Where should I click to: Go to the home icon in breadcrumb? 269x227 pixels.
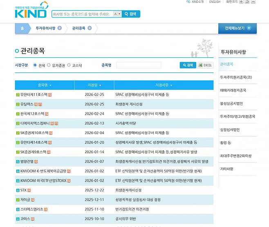(x=22, y=28)
